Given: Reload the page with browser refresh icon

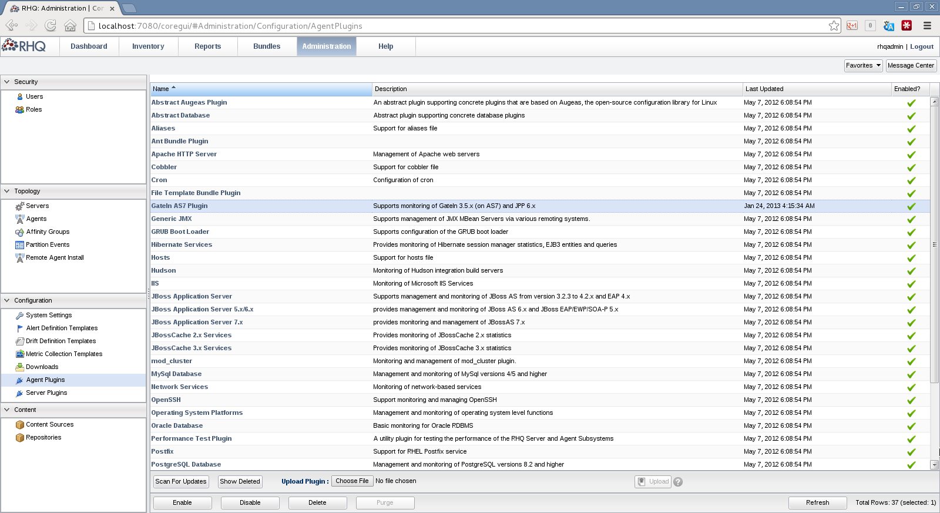Looking at the screenshot, I should pyautogui.click(x=51, y=25).
